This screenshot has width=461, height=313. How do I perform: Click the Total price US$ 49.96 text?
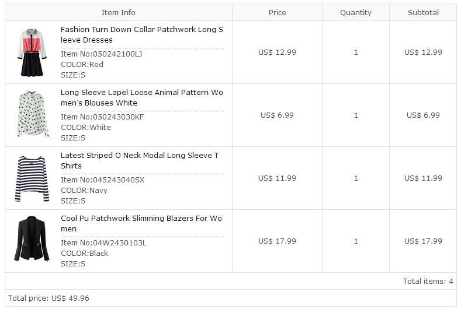[x=48, y=298]
